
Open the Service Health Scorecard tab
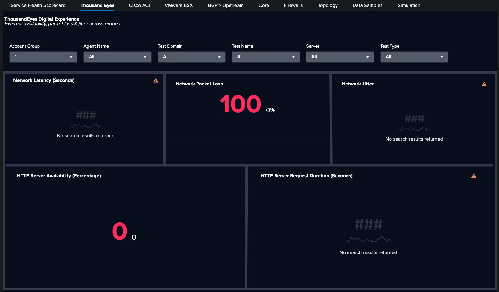point(38,5)
